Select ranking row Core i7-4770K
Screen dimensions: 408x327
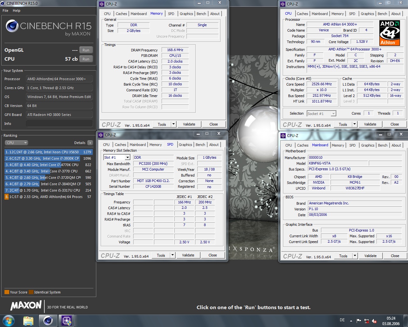[x=48, y=165]
